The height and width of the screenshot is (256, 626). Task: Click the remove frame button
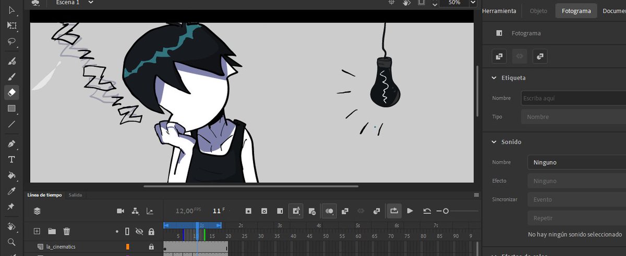[x=312, y=211]
